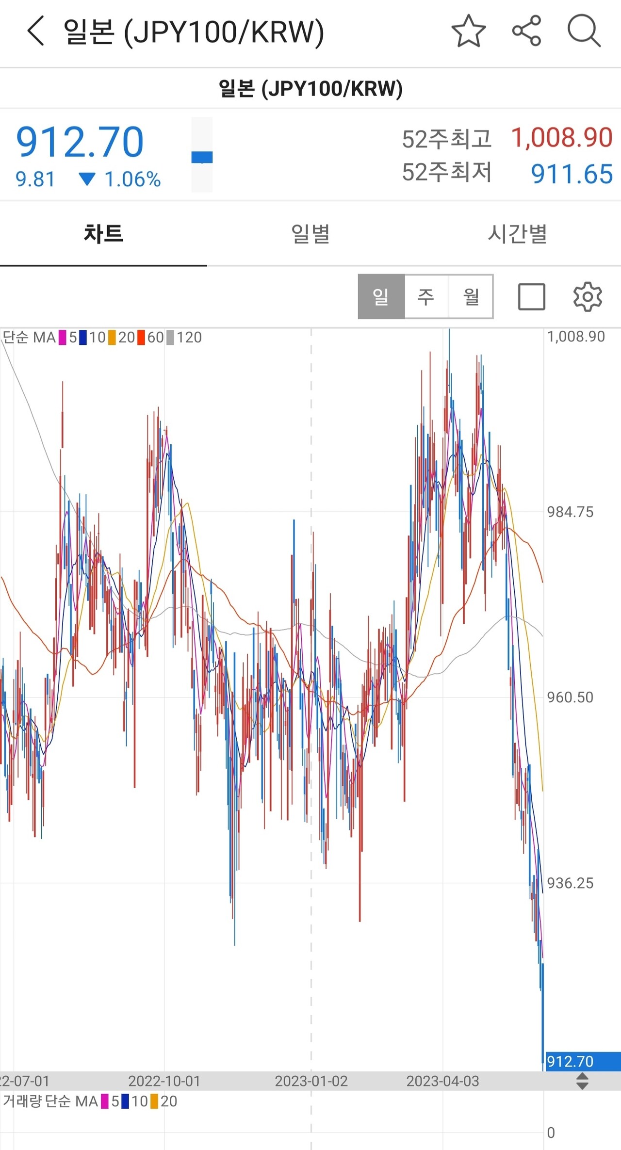Image resolution: width=621 pixels, height=1150 pixels.
Task: Switch to the 시간별 tab
Action: (x=517, y=234)
